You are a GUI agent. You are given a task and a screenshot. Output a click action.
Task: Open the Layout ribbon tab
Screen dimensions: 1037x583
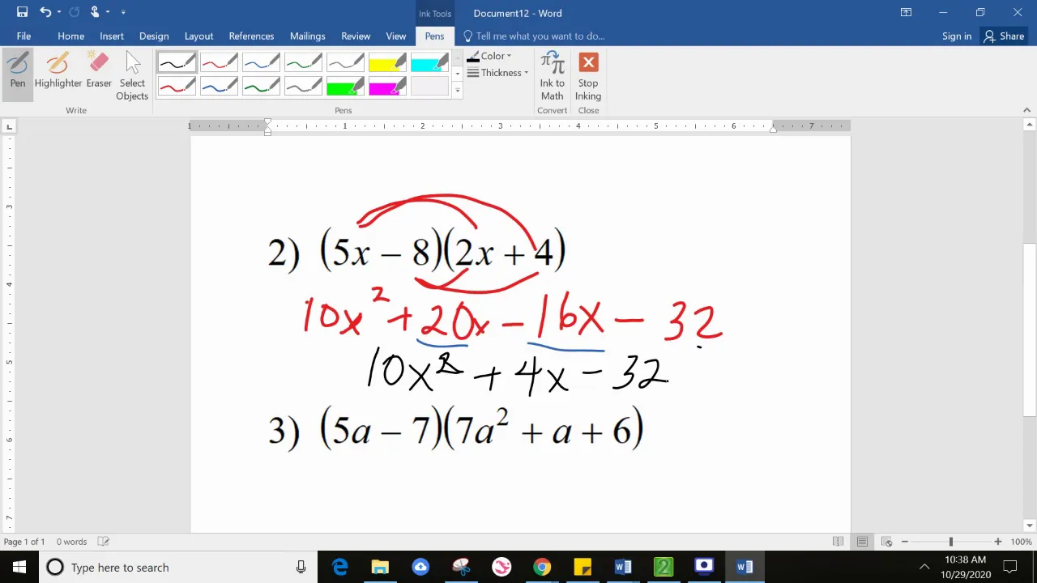tap(198, 36)
